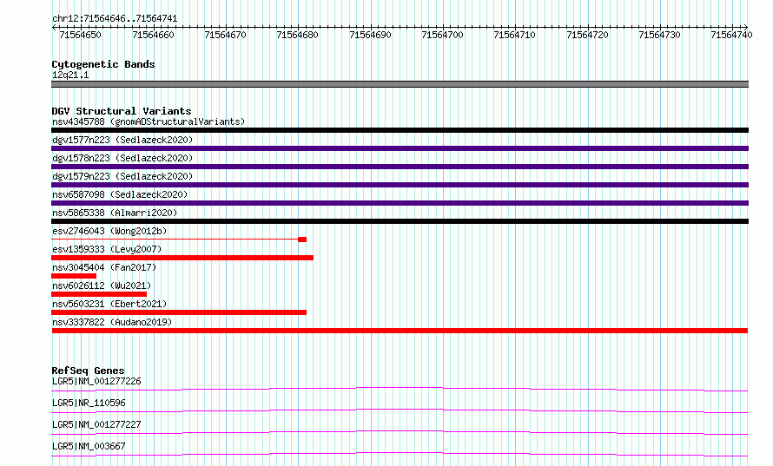Click ruler tick label 71564650

[80, 35]
